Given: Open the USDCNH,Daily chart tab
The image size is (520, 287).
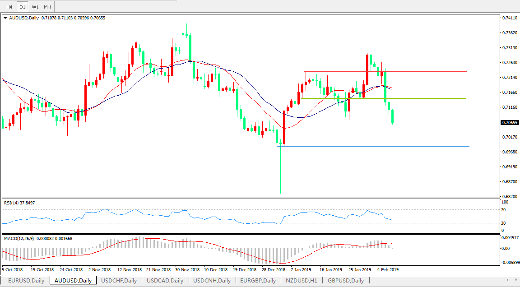Looking at the screenshot, I should [212, 281].
